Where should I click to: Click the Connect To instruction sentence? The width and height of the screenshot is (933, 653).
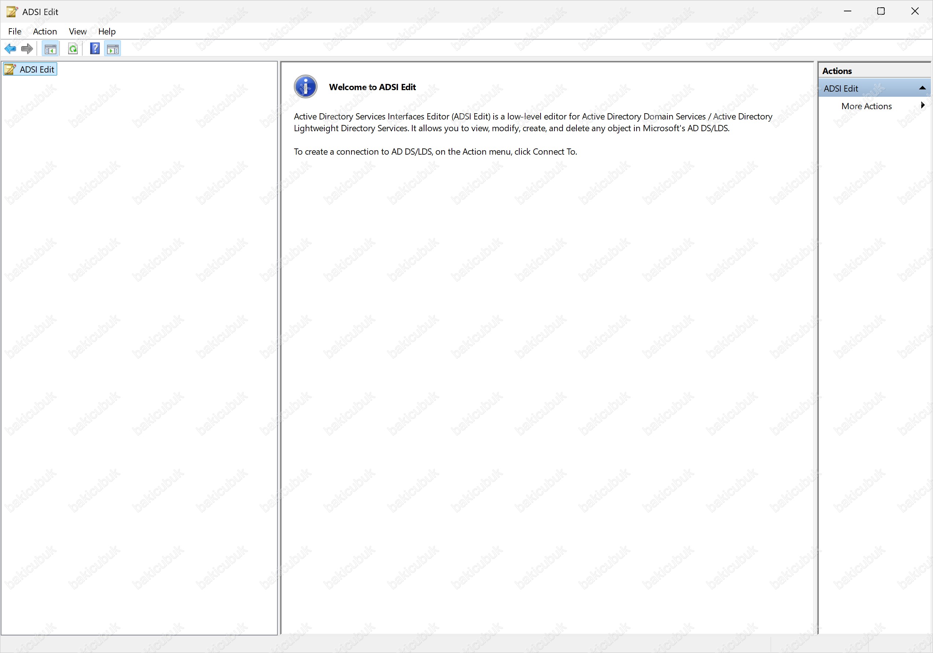435,152
